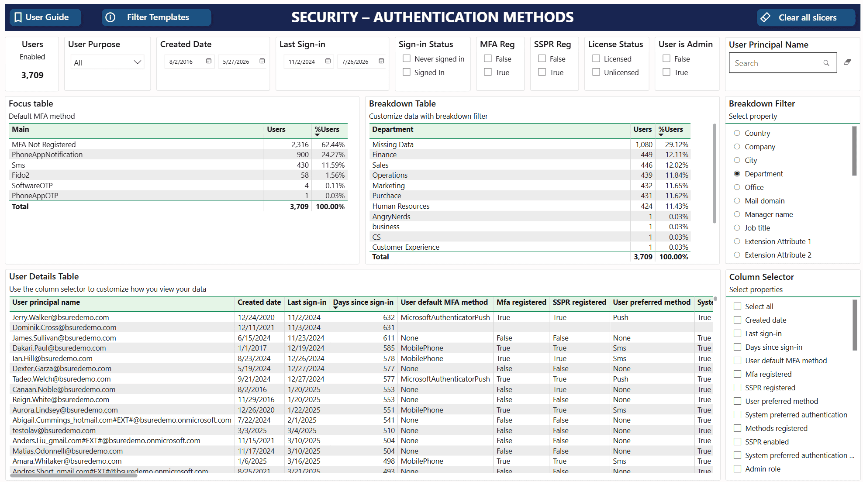This screenshot has height=482, width=863.
Task: Click the magnifier icon in the search box
Action: point(826,63)
